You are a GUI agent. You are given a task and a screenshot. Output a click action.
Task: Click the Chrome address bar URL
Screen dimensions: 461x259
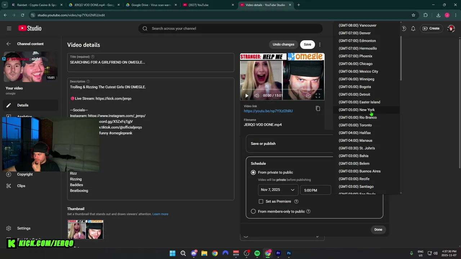coord(71,15)
